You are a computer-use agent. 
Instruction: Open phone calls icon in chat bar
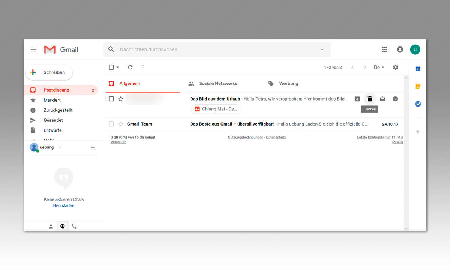pos(74,226)
